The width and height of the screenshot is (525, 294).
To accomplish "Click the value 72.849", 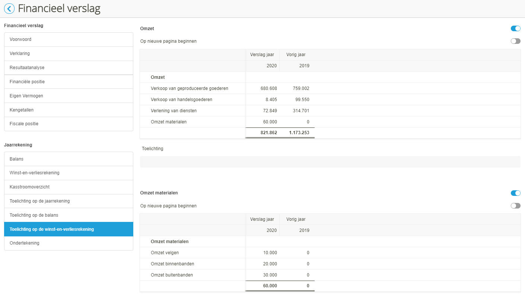I will [270, 111].
